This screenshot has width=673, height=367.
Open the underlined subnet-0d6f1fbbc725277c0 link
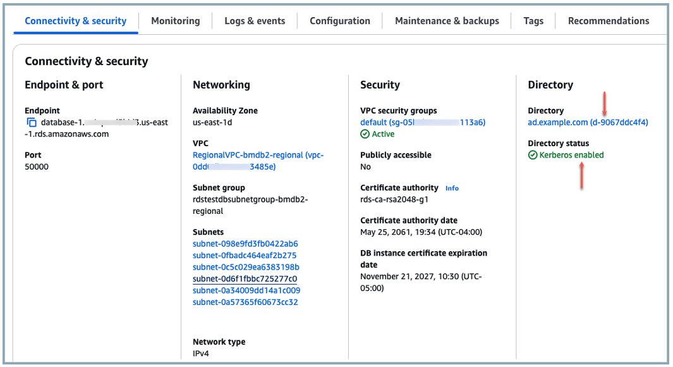pos(245,278)
